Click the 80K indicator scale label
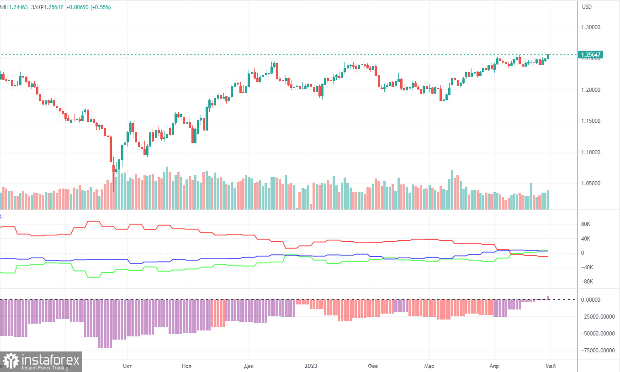The width and height of the screenshot is (620, 372). [x=586, y=225]
